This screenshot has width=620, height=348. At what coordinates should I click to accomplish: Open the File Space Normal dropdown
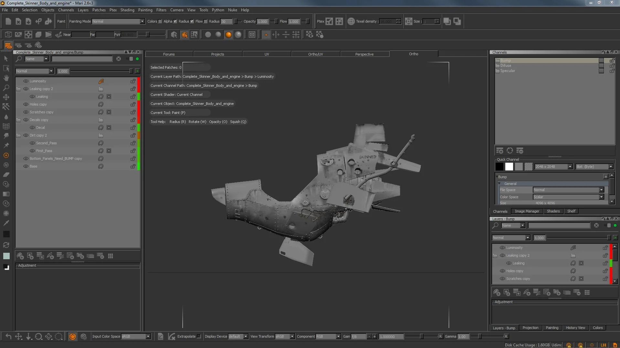pos(568,190)
